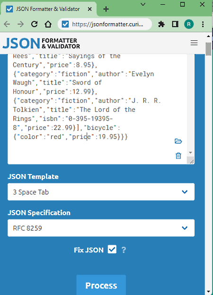Minimize the browser window
The image size is (213, 295).
(x=163, y=4)
